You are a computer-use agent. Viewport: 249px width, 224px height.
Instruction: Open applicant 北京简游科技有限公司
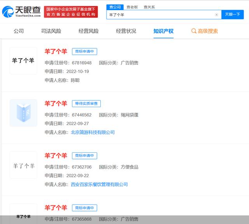click(93, 132)
